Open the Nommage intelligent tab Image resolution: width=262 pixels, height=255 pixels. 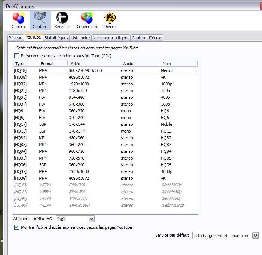(111, 38)
